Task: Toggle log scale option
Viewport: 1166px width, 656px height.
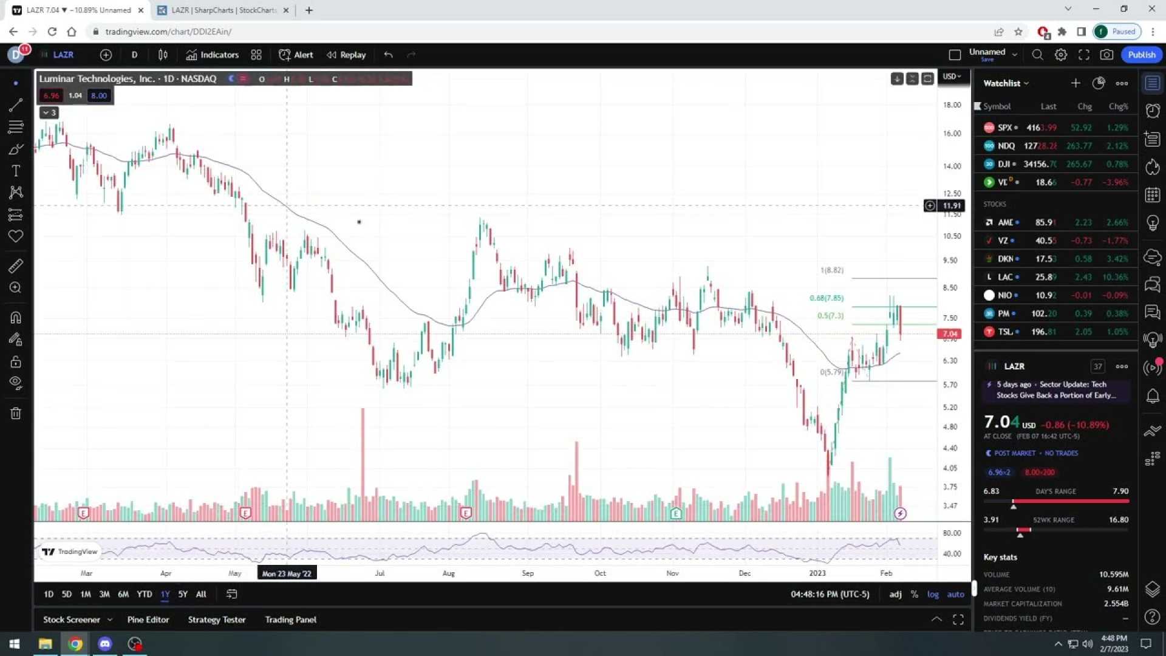Action: tap(933, 594)
